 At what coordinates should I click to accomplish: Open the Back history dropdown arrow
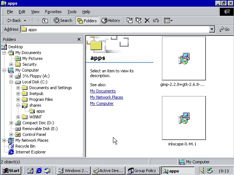pyautogui.click(x=25, y=20)
